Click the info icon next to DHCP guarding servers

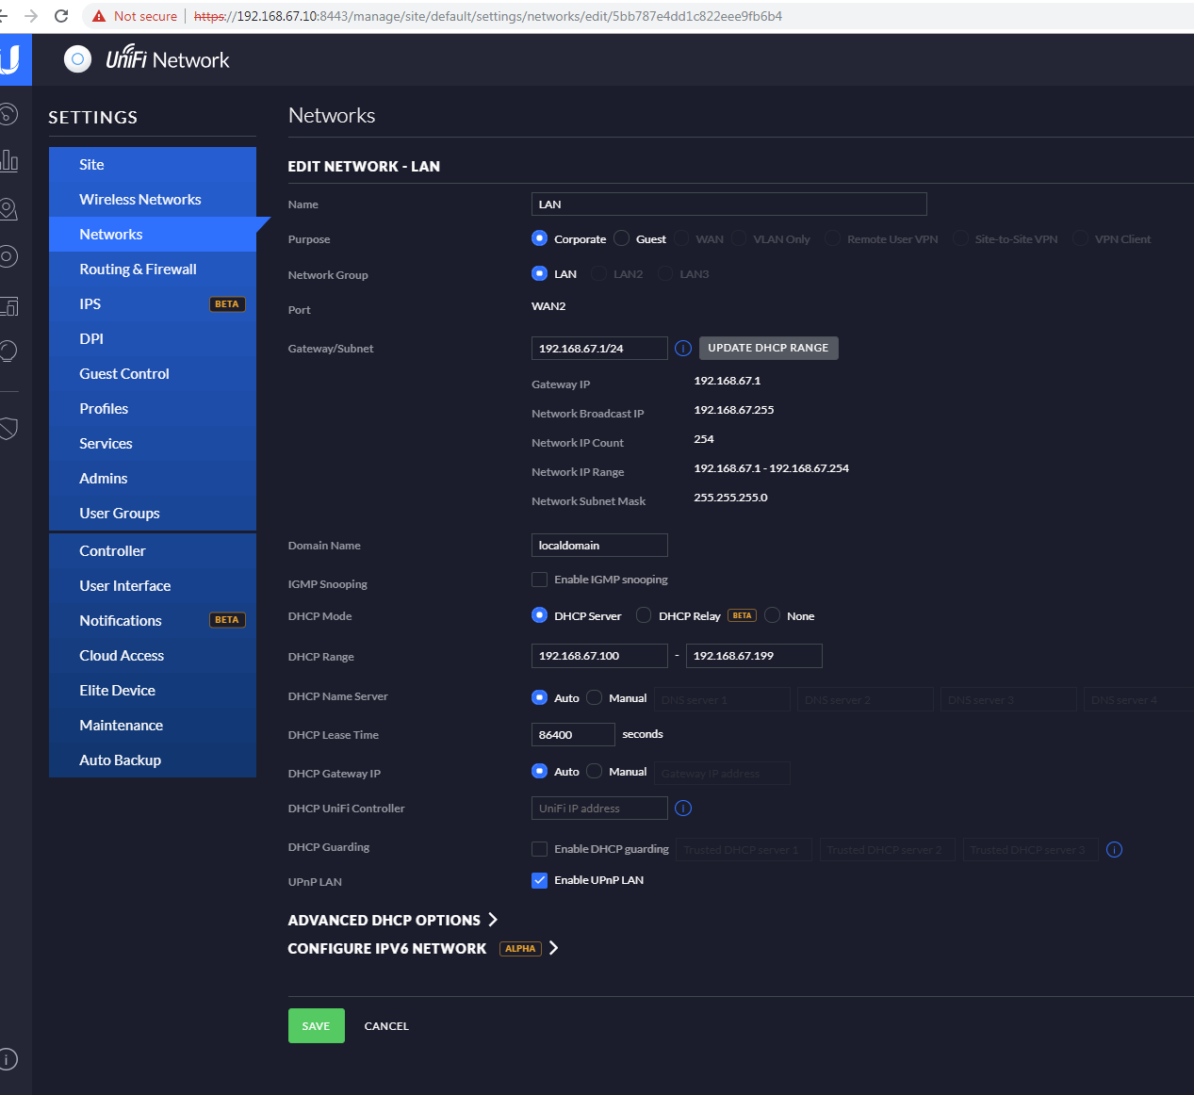point(1114,850)
